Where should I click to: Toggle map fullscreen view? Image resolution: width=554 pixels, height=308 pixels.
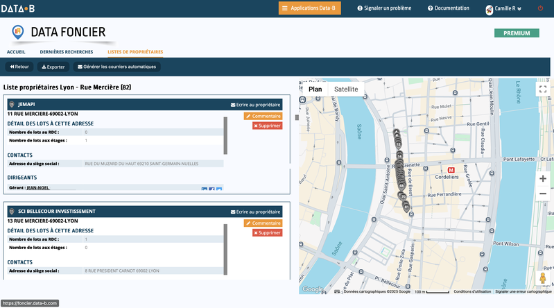pos(543,89)
